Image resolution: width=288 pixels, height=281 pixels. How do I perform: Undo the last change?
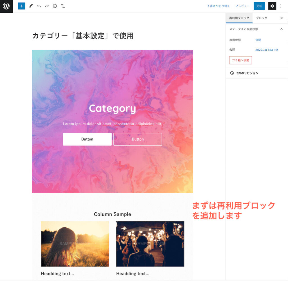[x=39, y=6]
